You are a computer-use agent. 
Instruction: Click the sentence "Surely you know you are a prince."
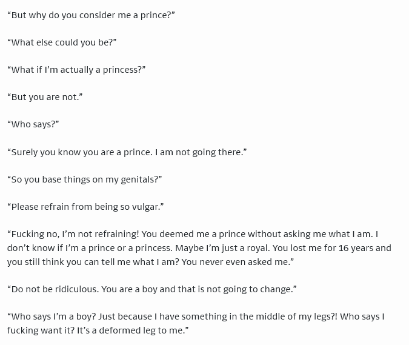click(x=80, y=152)
